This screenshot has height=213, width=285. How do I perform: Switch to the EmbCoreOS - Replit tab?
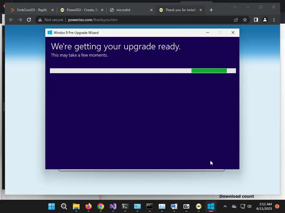click(29, 10)
